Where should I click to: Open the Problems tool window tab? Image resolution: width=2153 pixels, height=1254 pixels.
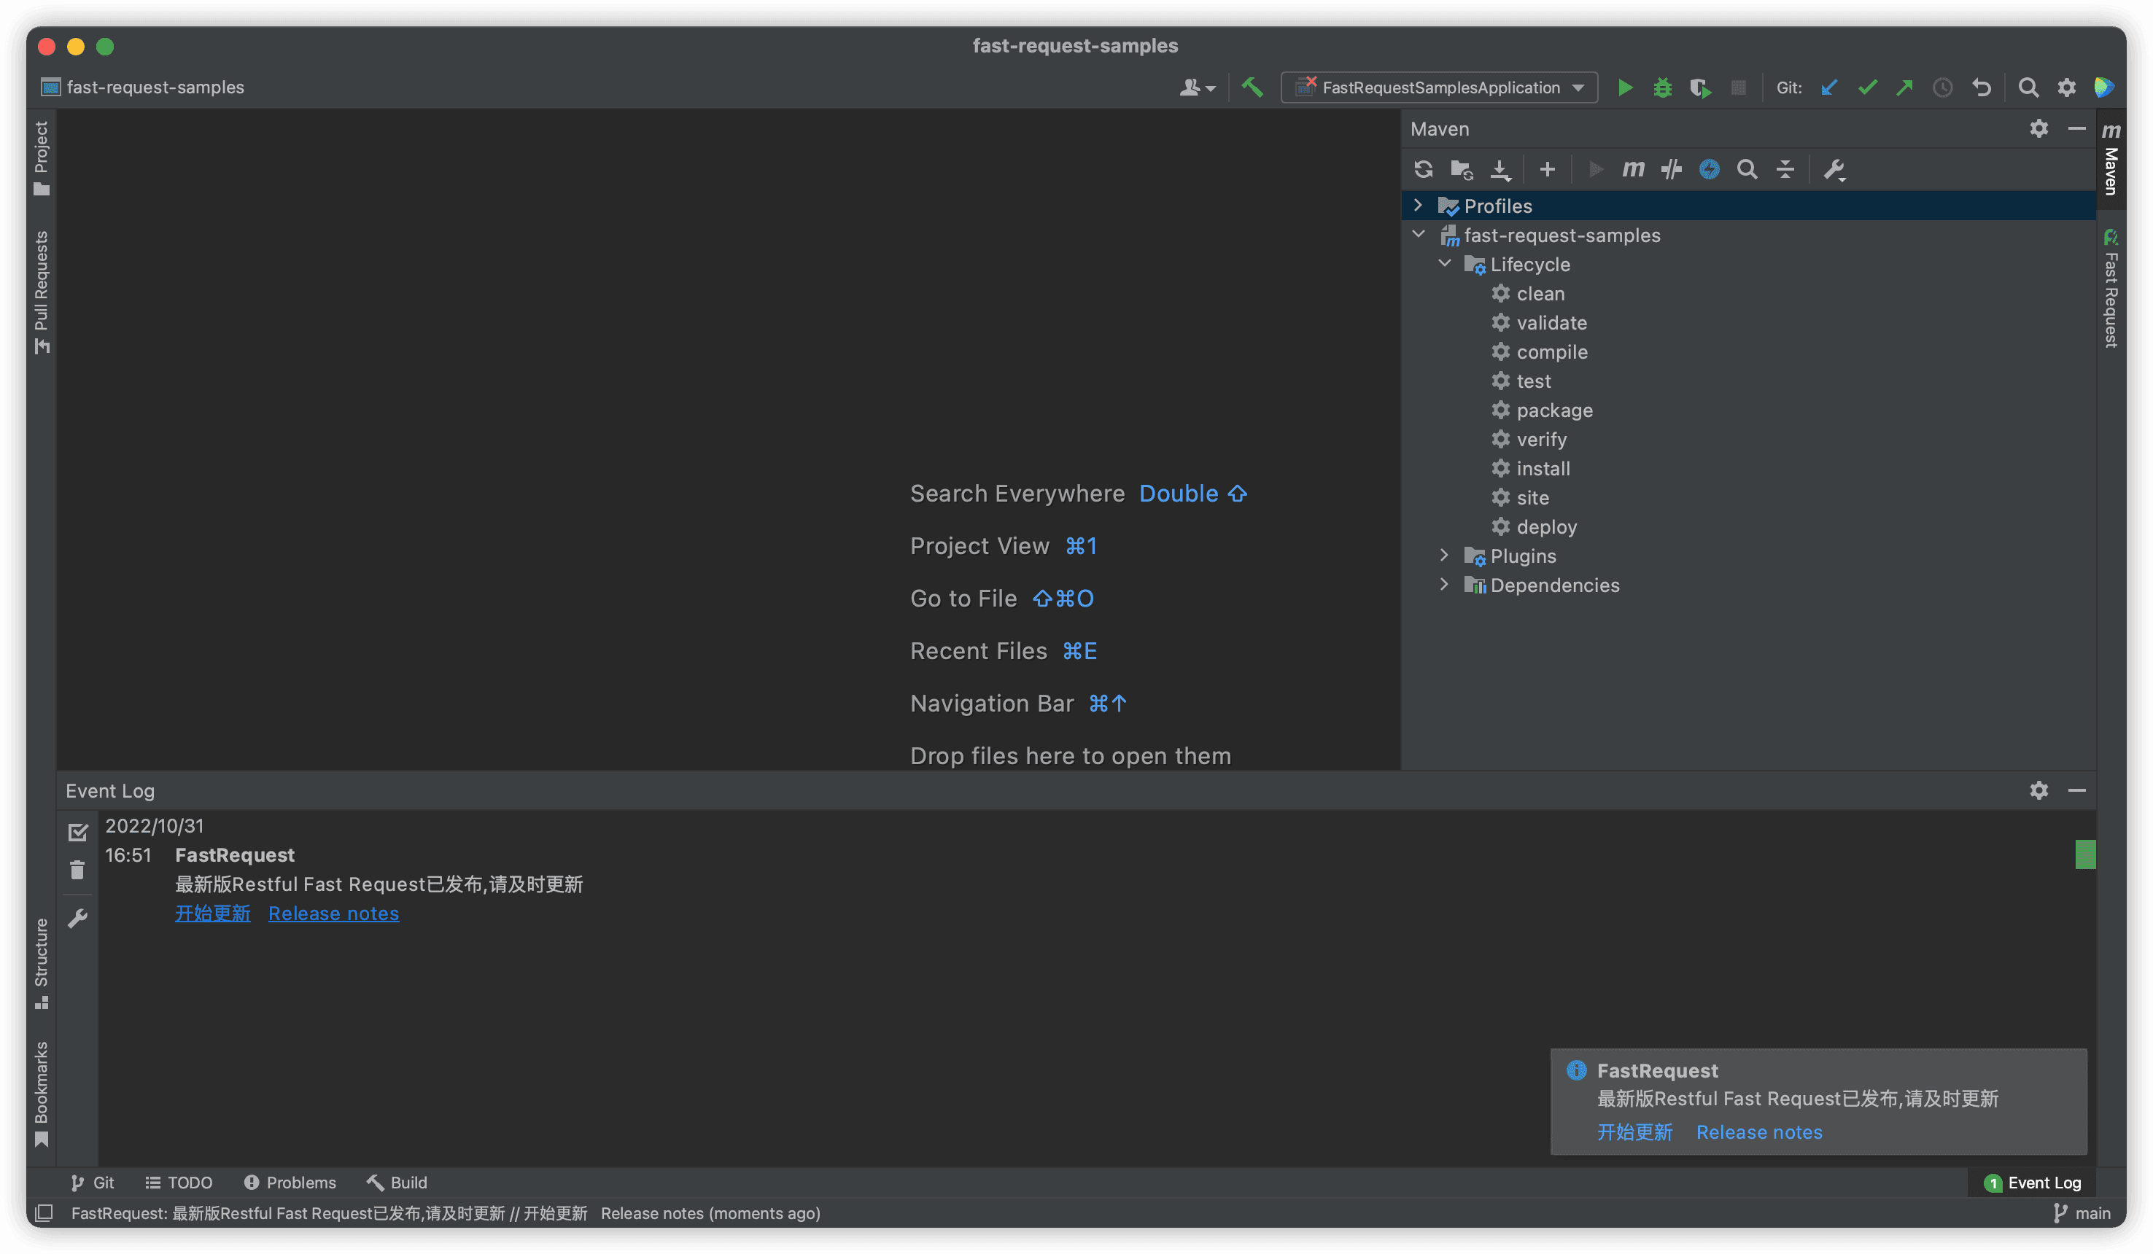click(290, 1183)
